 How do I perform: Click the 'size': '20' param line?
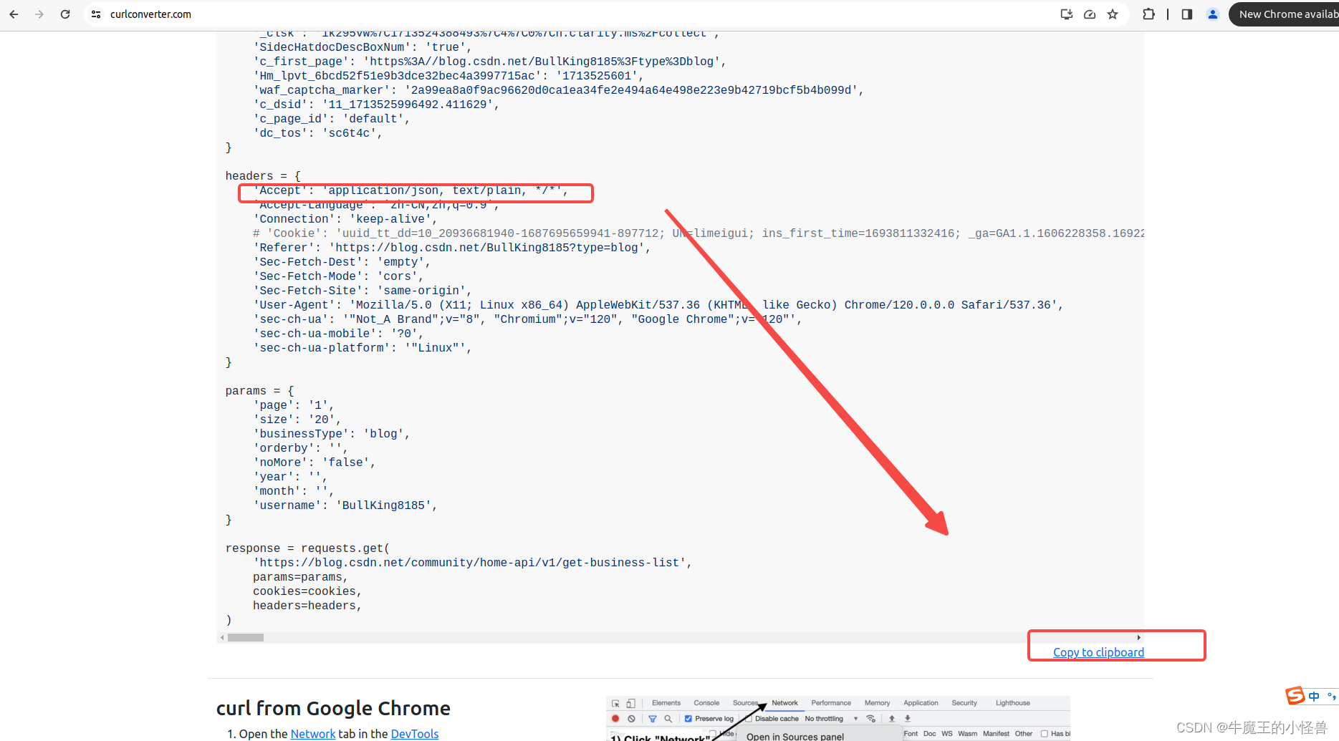297,420
